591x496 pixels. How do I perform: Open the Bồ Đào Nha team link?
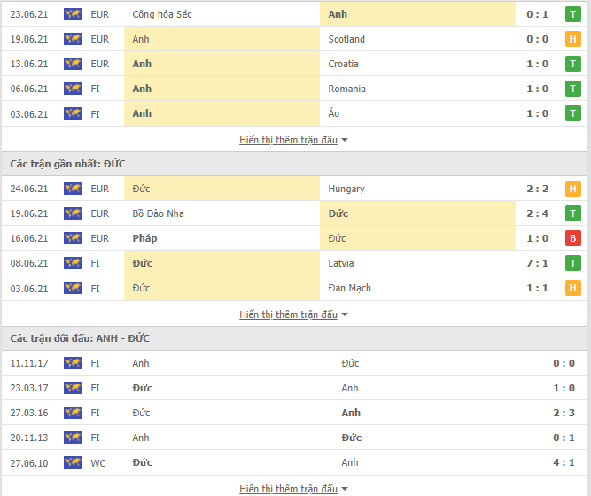pyautogui.click(x=158, y=213)
